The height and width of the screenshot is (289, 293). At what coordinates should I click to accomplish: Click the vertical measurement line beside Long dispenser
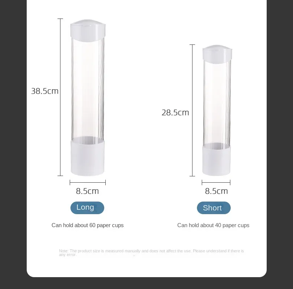click(60, 97)
